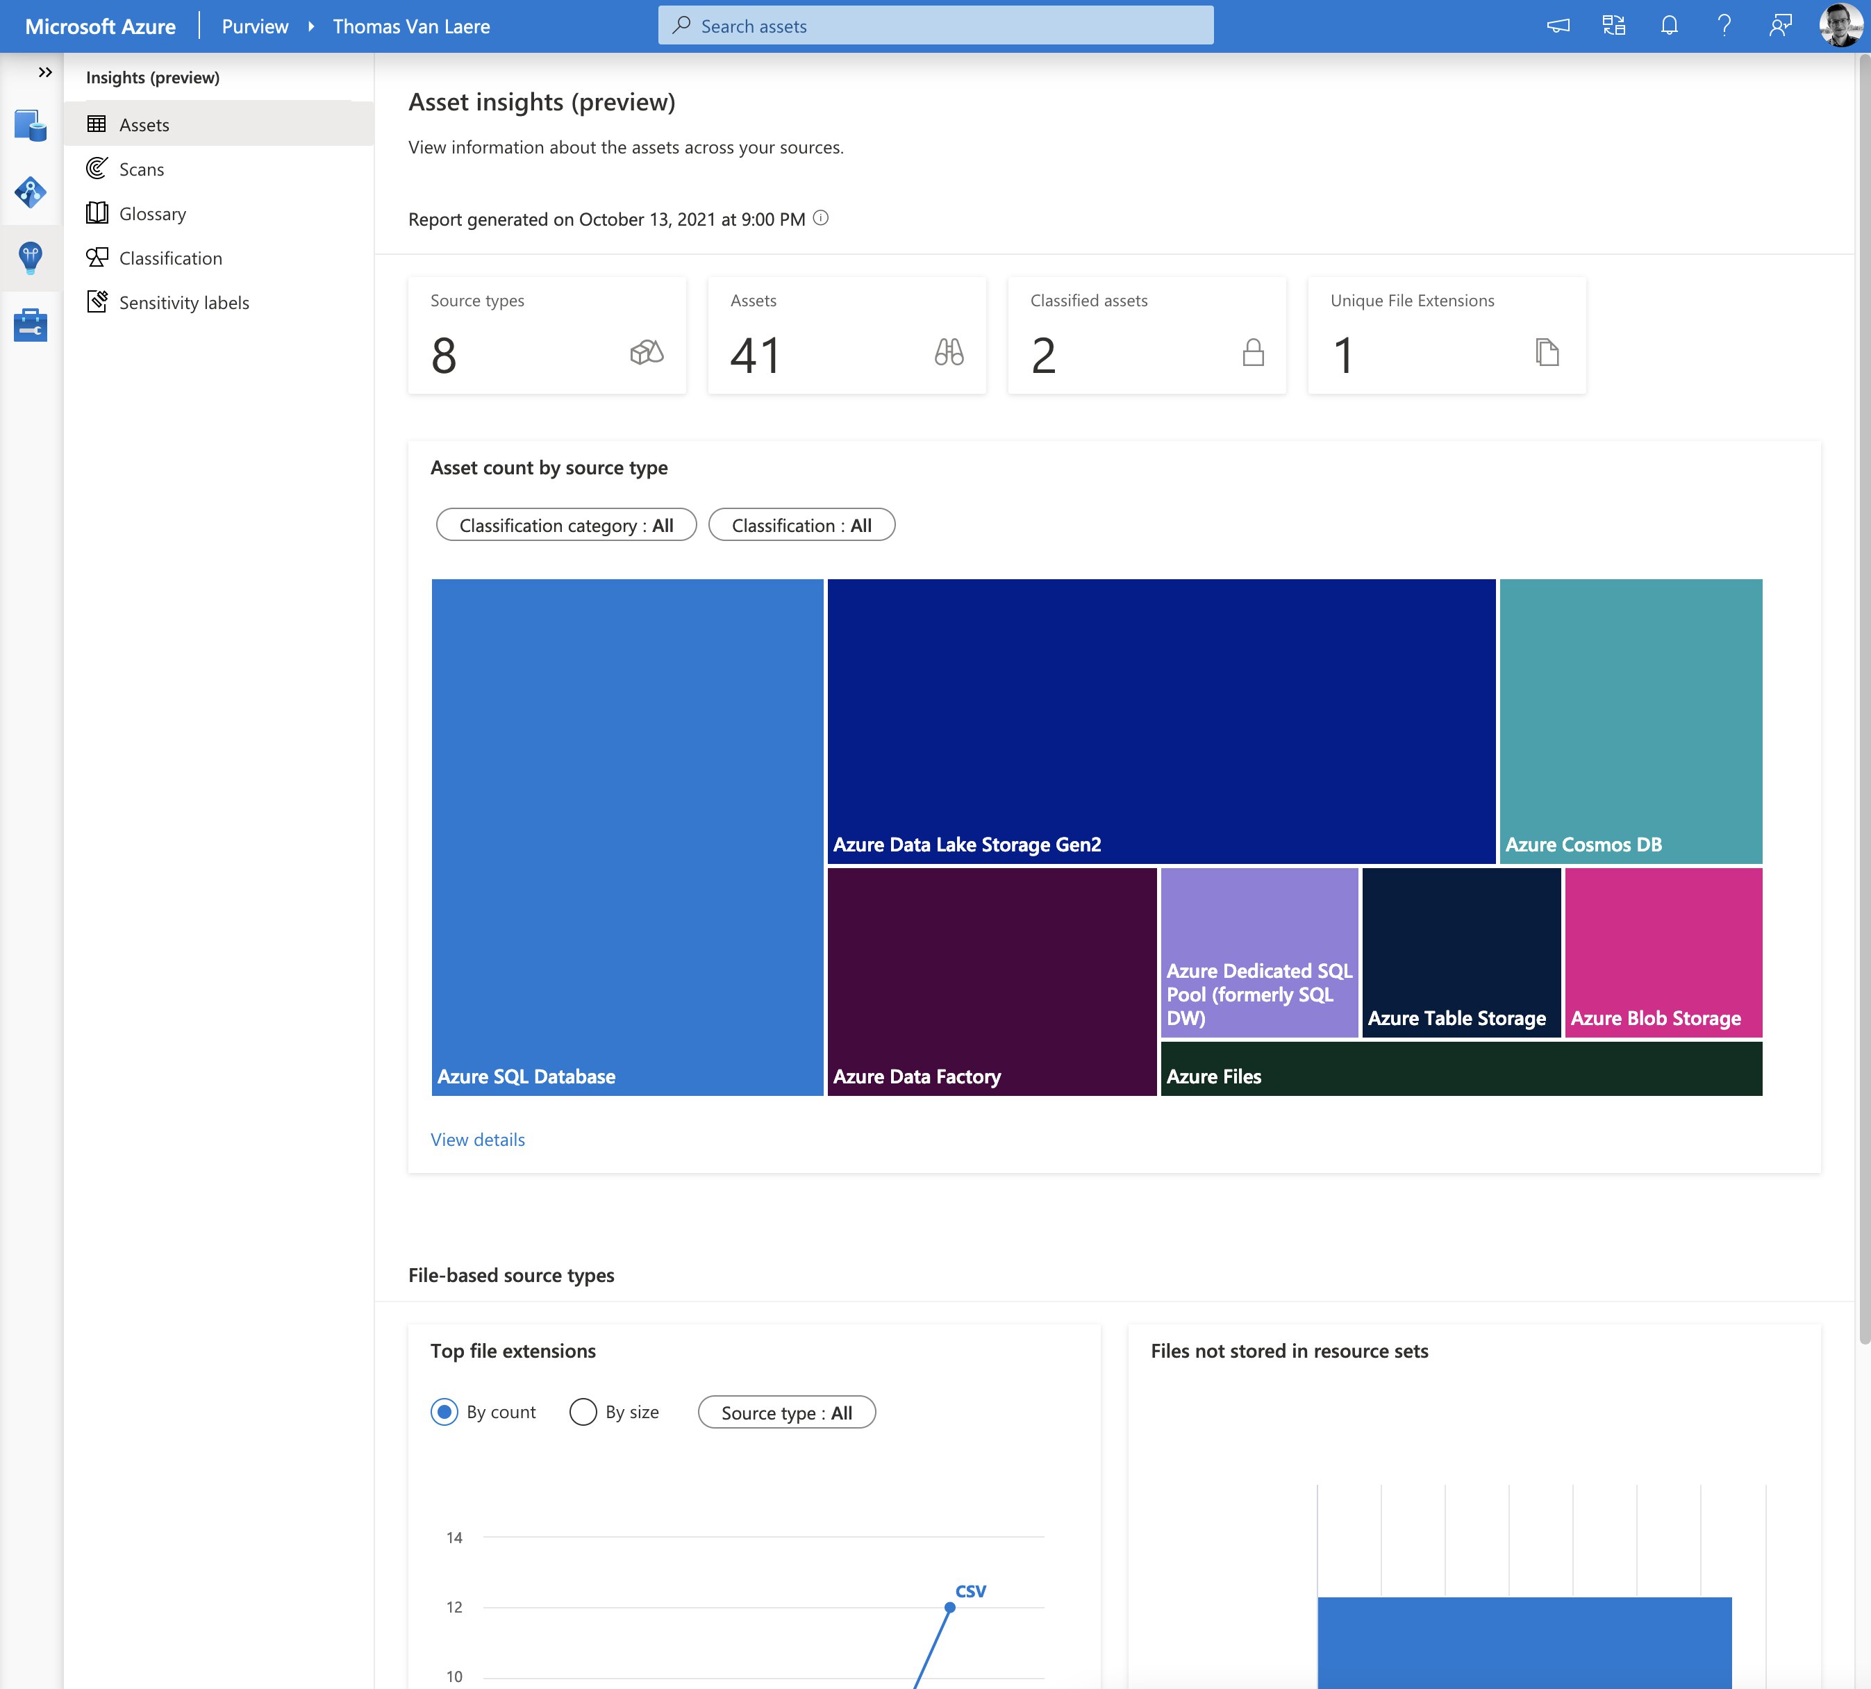Select Classification in the Insights menu
The image size is (1871, 1689).
coord(219,258)
